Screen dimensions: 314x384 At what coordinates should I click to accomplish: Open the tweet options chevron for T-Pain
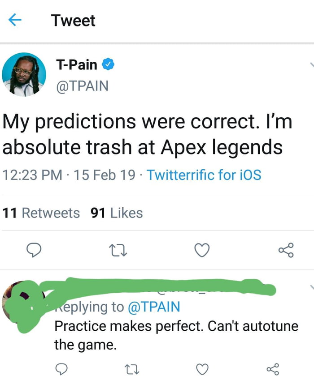click(311, 65)
